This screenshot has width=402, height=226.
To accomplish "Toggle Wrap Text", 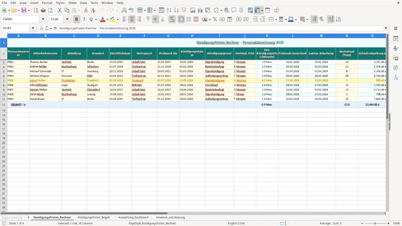I will point(172,19).
